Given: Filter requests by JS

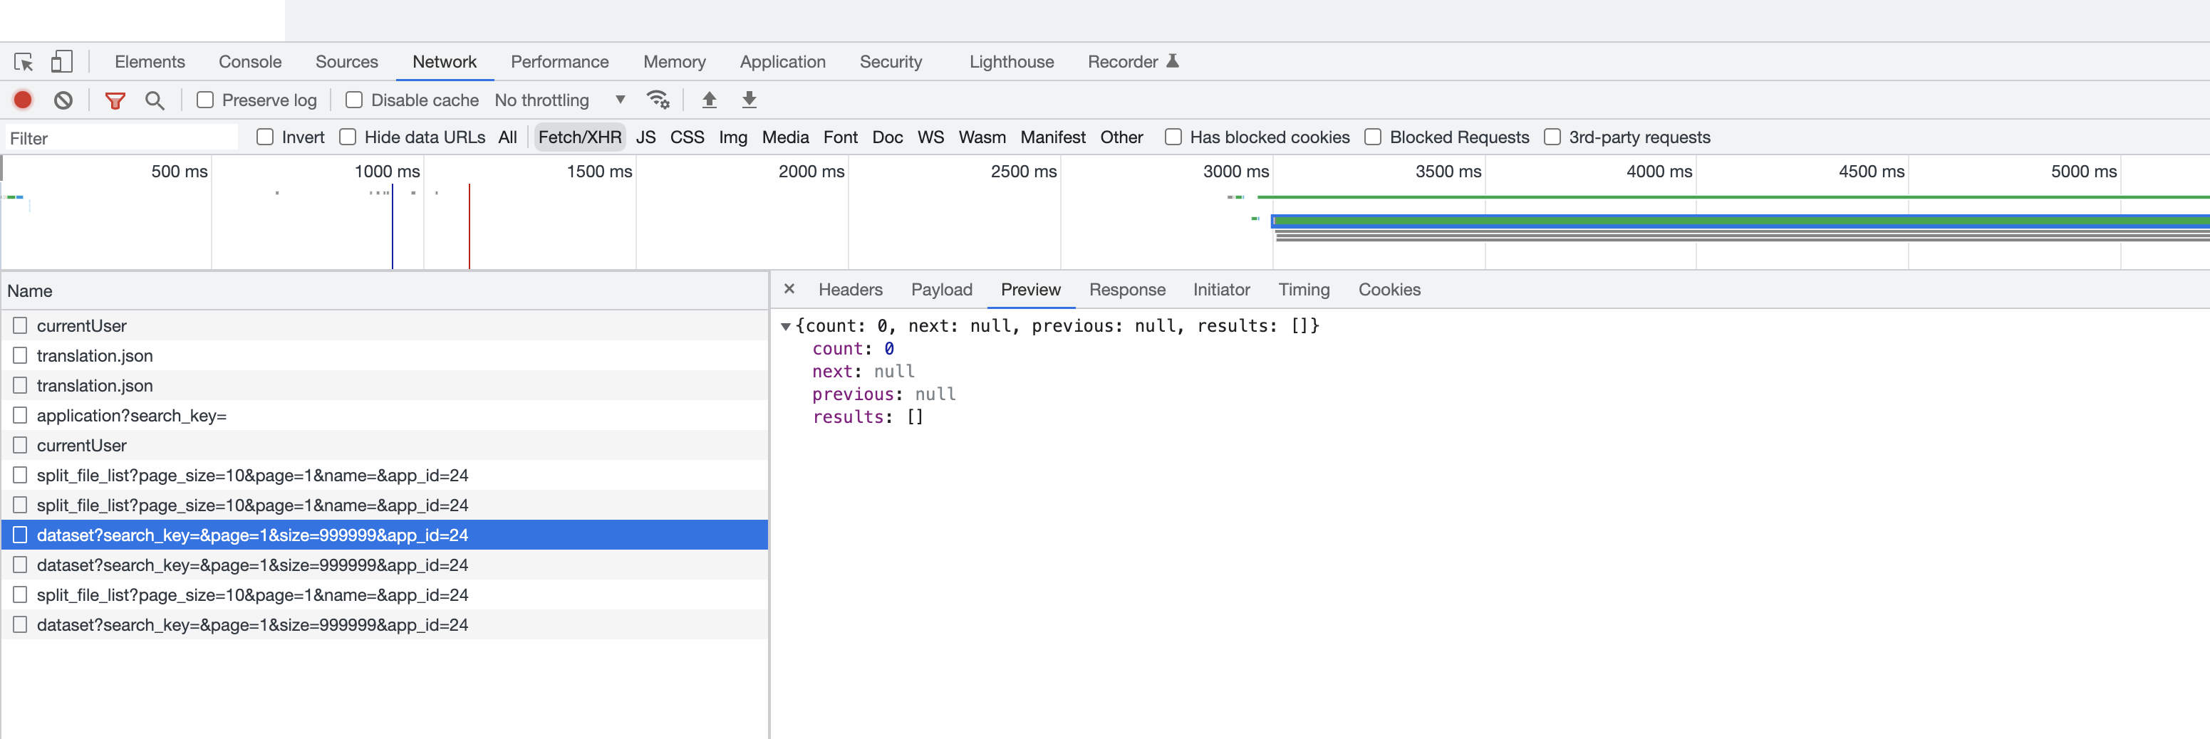Looking at the screenshot, I should pos(645,137).
